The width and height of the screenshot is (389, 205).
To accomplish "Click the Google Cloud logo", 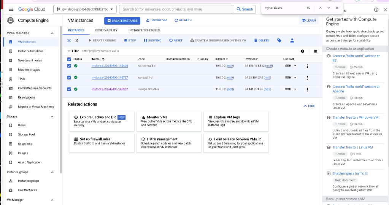I will click(32, 9).
